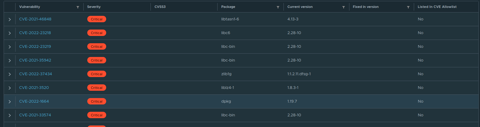Open the CVE-2021-3520 vulnerability link
The height and width of the screenshot is (127, 480).
(x=34, y=88)
